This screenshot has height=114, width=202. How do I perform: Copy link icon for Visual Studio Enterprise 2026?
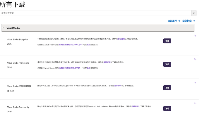(x=195, y=36)
